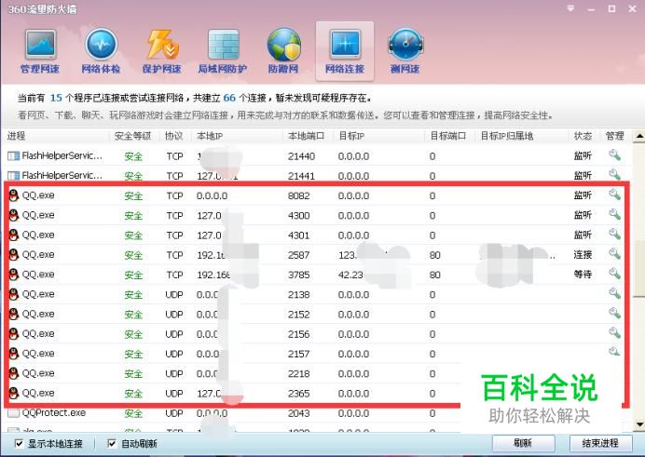This screenshot has width=645, height=457.
Task: Open the 管理网速 tool
Action: pyautogui.click(x=40, y=52)
